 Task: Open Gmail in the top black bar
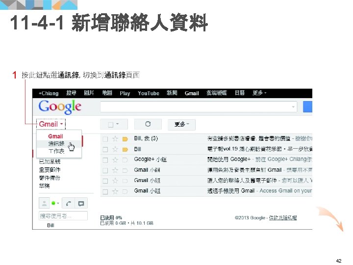tap(192, 93)
